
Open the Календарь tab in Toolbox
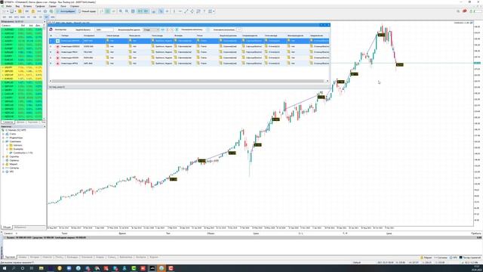pos(72,257)
